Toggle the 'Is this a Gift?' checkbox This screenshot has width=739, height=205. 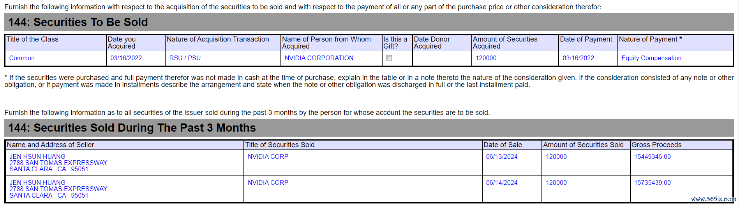(x=389, y=58)
